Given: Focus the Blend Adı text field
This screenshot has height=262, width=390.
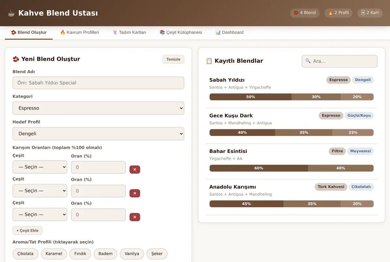Looking at the screenshot, I should 98,83.
